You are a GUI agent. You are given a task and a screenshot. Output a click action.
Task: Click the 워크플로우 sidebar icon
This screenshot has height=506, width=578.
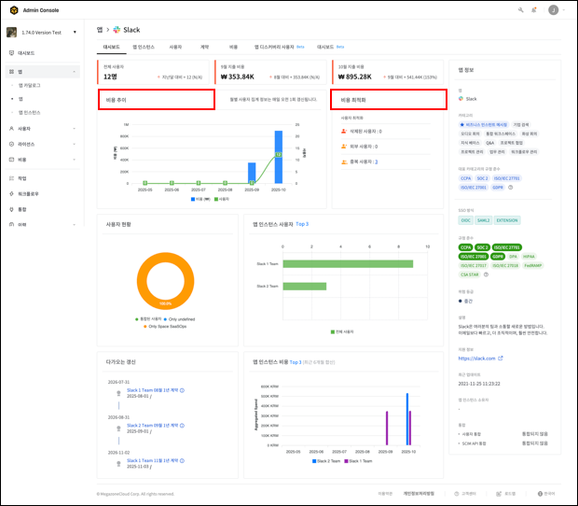point(10,191)
